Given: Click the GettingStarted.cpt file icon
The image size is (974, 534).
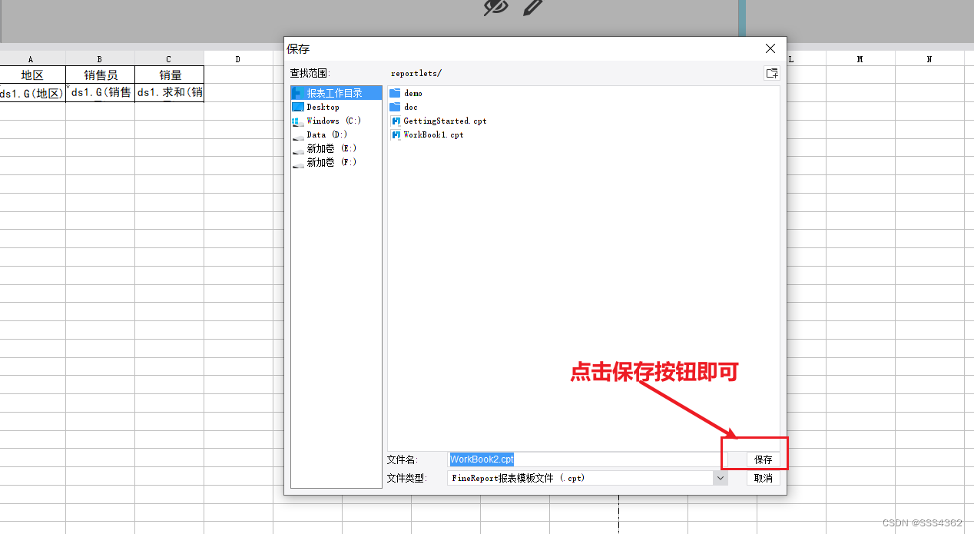Looking at the screenshot, I should (x=396, y=121).
